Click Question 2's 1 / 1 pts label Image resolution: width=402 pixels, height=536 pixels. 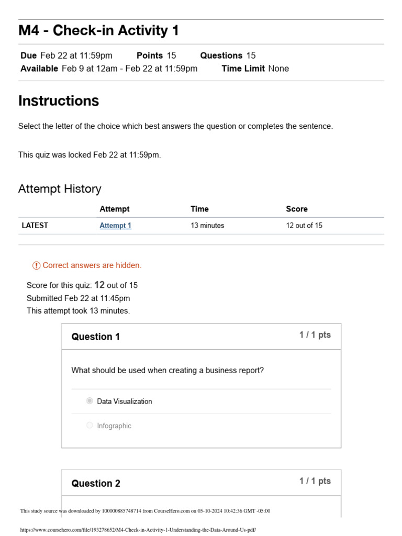click(315, 481)
